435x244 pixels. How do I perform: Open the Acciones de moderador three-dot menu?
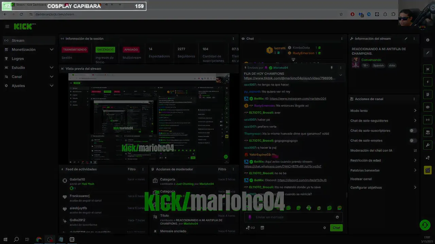pyautogui.click(x=233, y=169)
